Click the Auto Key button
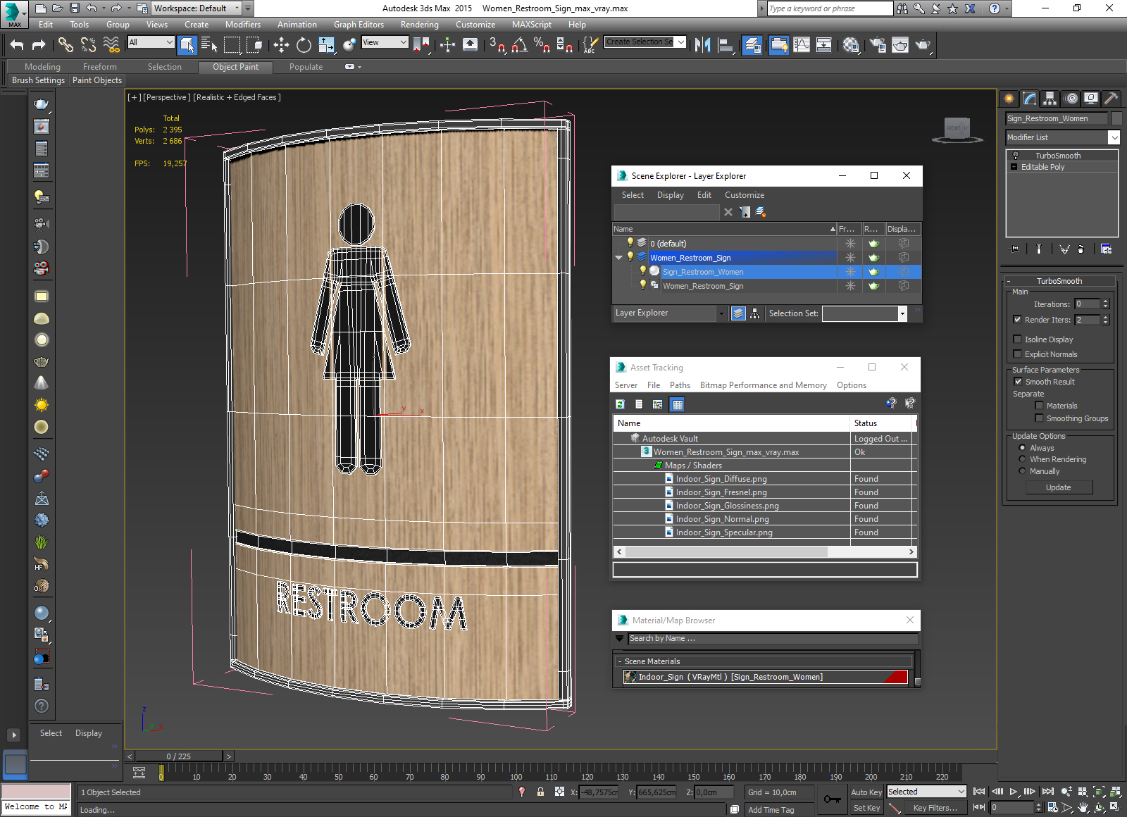Screen dimensions: 1127x817 click(866, 792)
